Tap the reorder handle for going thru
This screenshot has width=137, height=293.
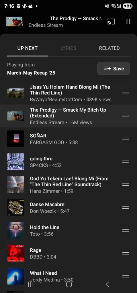[126, 162]
